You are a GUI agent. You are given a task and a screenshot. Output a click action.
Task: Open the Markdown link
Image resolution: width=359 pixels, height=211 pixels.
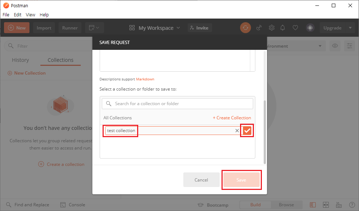point(145,79)
